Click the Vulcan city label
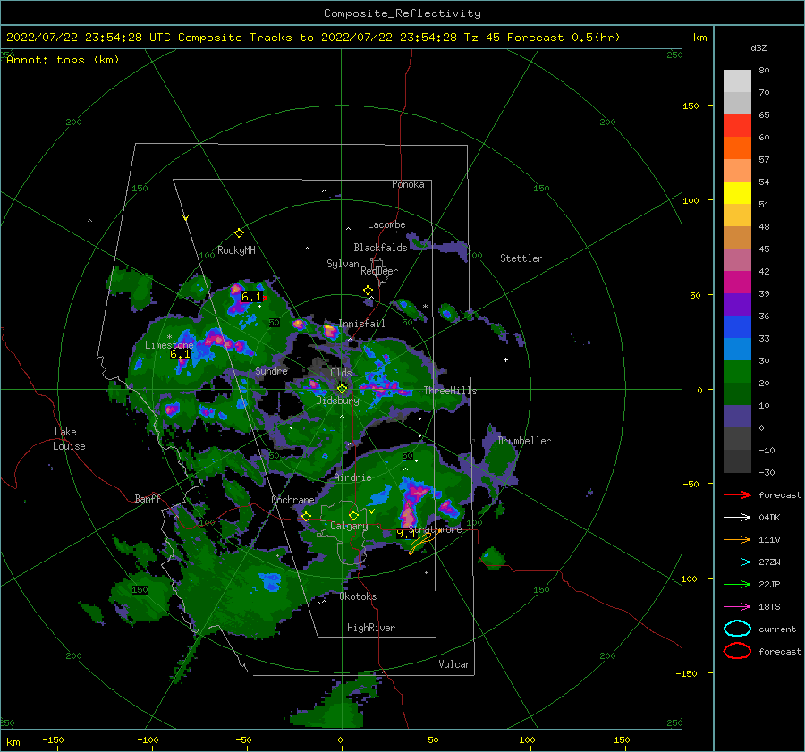This screenshot has width=805, height=752. click(x=455, y=664)
